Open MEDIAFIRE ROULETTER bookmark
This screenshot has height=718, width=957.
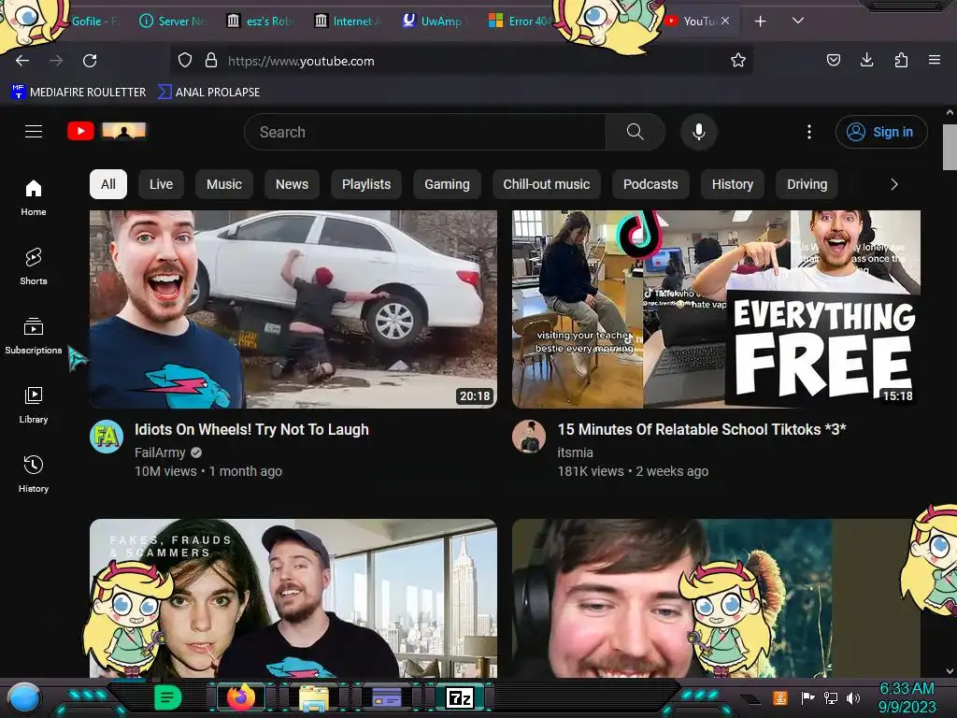click(79, 93)
